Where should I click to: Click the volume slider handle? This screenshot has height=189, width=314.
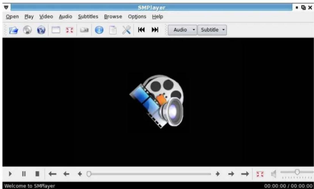coord(297,172)
